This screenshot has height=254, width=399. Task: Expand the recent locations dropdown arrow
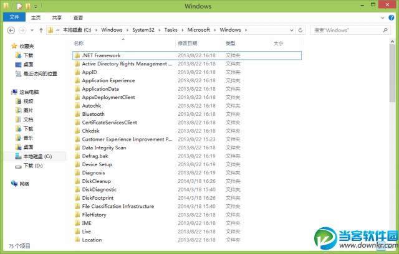coord(32,30)
